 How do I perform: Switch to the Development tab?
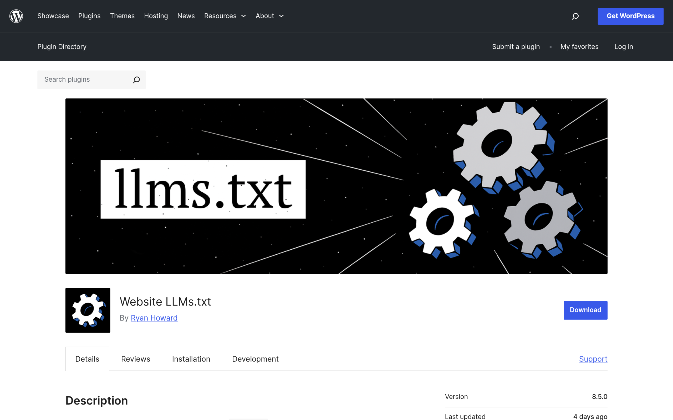[255, 359]
